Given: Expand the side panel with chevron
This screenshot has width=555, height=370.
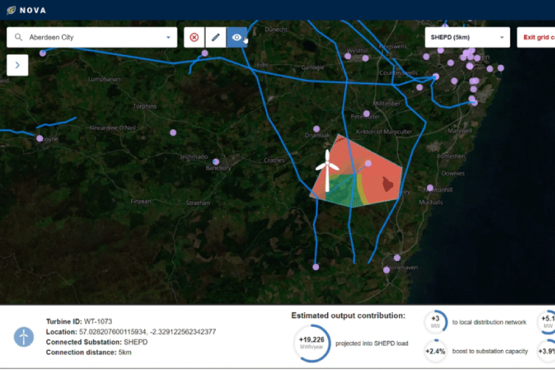Looking at the screenshot, I should 17,65.
